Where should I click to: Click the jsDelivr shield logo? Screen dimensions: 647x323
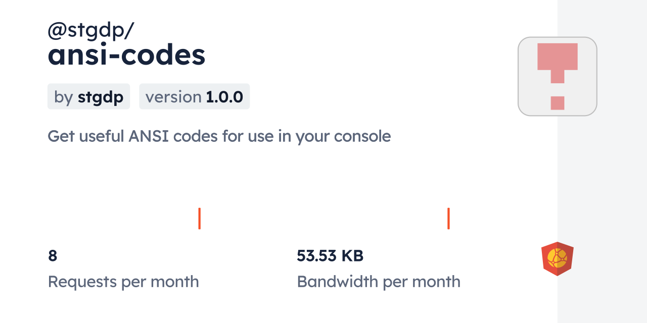pos(557,258)
